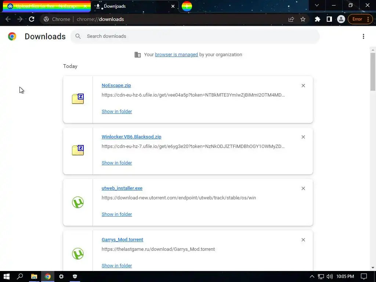Image resolution: width=376 pixels, height=282 pixels.
Task: Open the Windows Start menu
Action: click(7, 276)
